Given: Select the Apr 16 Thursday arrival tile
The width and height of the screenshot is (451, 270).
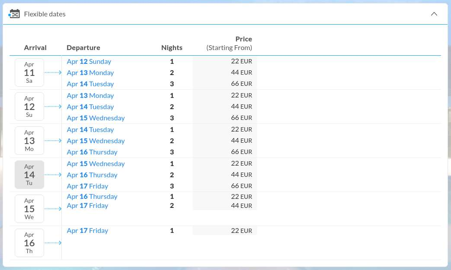Looking at the screenshot, I should [29, 243].
